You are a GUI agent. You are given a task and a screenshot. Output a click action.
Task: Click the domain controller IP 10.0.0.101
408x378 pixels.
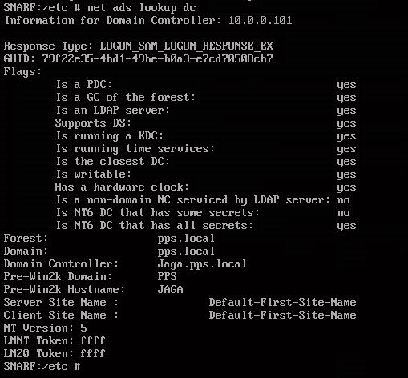click(x=260, y=21)
